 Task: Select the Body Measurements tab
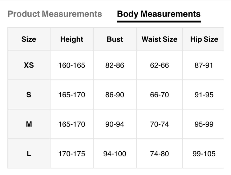click(x=159, y=14)
